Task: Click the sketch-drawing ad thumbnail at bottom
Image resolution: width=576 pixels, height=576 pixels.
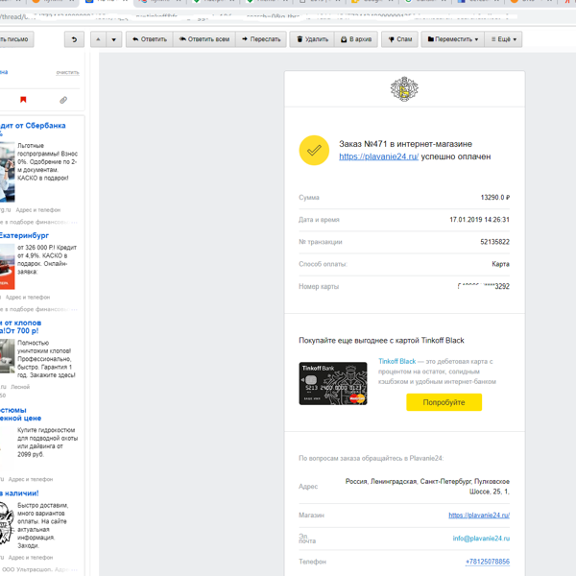Action: (x=7, y=523)
